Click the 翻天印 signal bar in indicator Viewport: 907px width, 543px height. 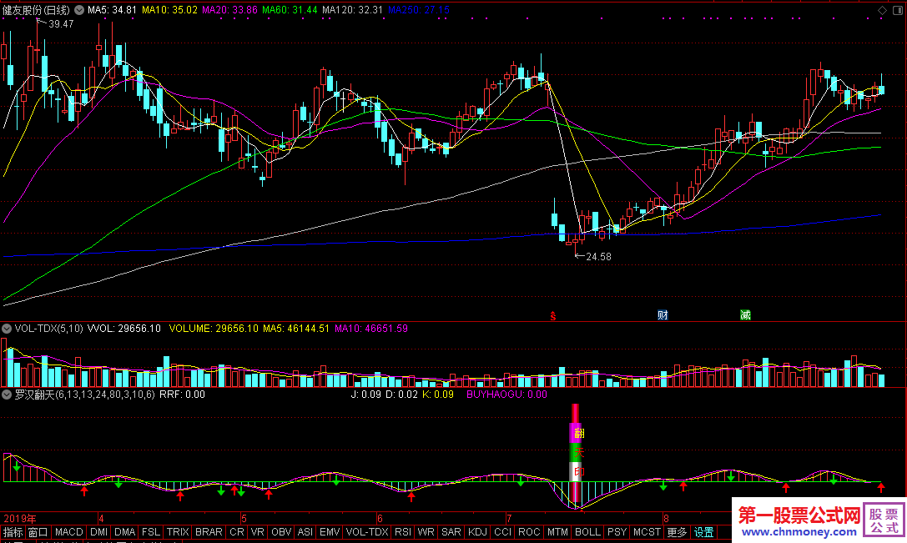[576, 454]
